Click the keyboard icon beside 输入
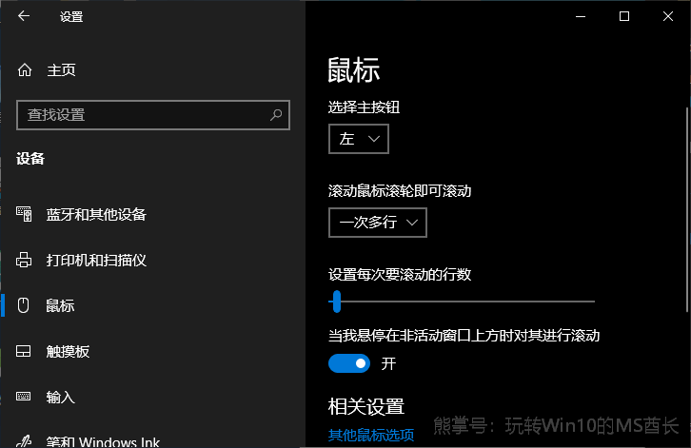The width and height of the screenshot is (691, 448). [24, 397]
